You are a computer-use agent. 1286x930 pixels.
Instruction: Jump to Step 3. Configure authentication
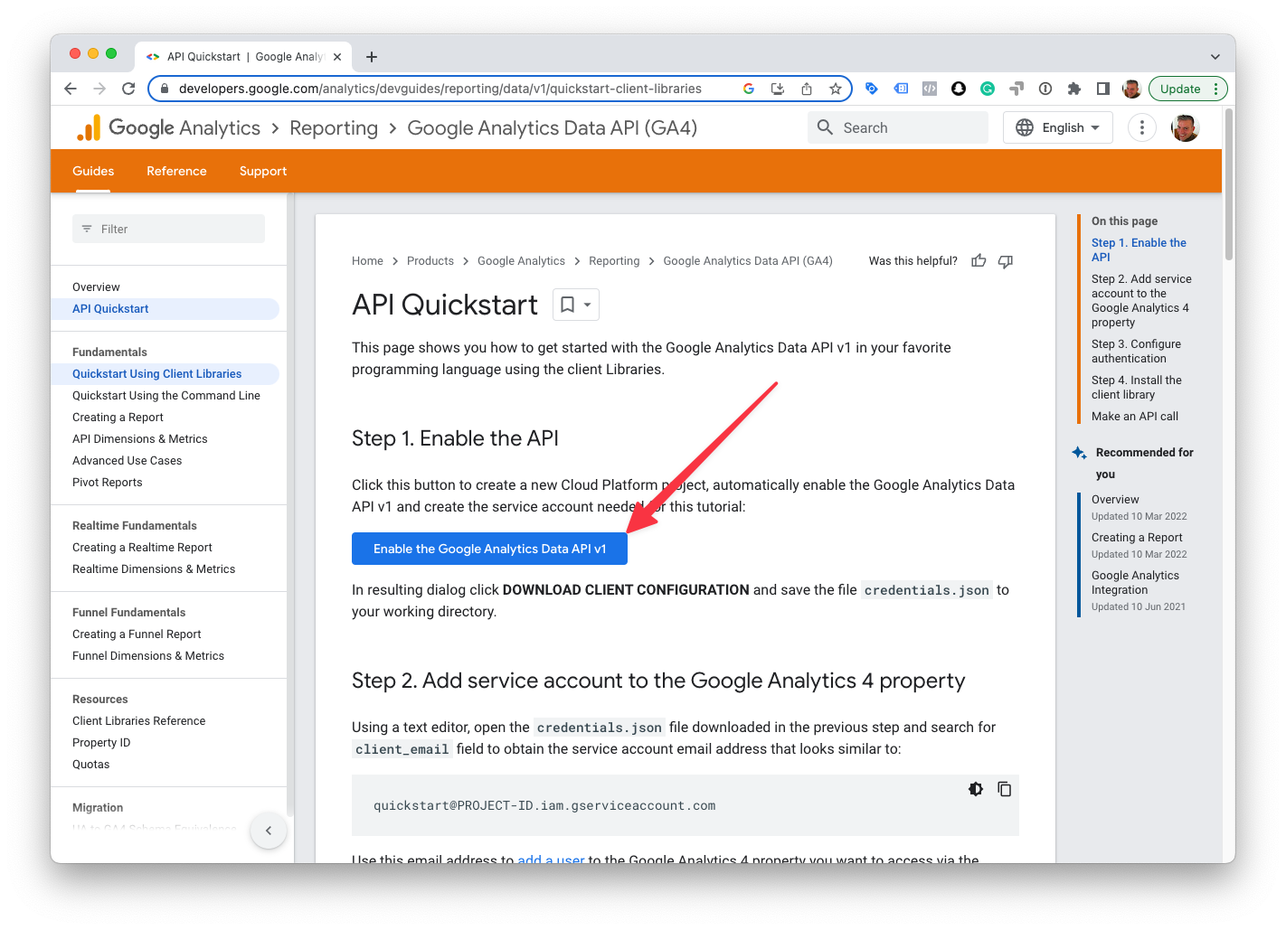click(x=1136, y=351)
